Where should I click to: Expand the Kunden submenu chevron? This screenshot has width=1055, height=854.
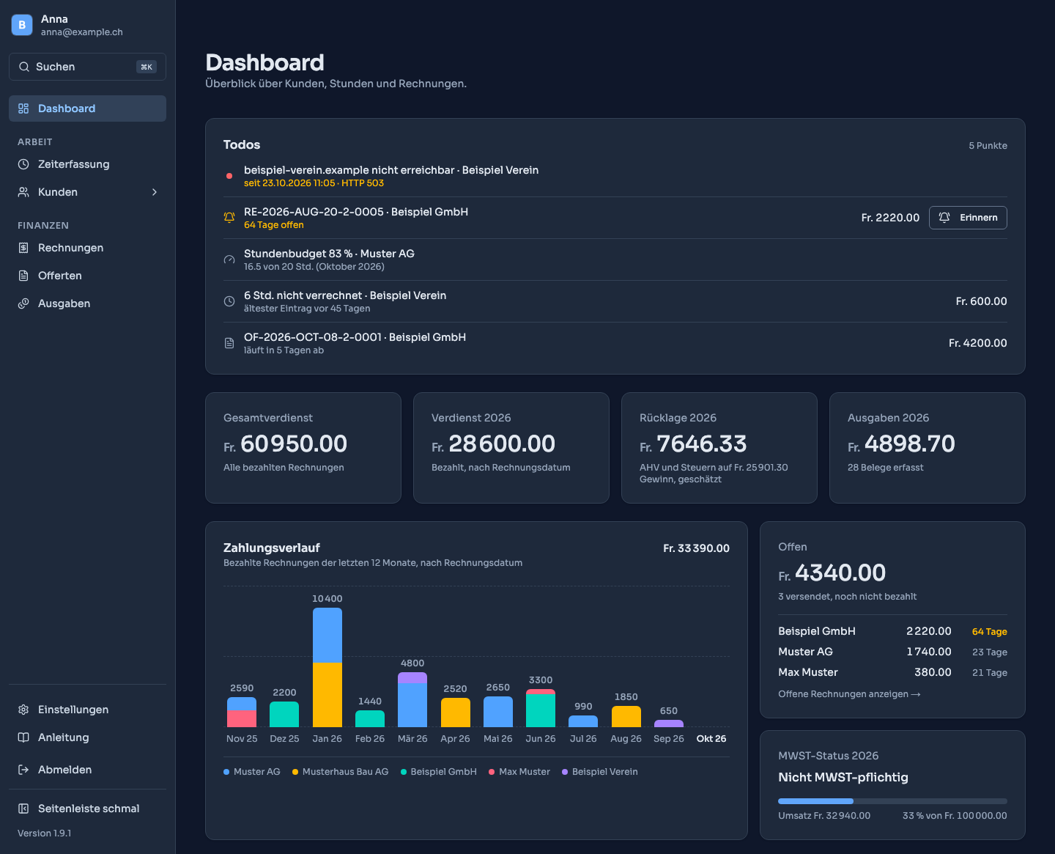[155, 192]
